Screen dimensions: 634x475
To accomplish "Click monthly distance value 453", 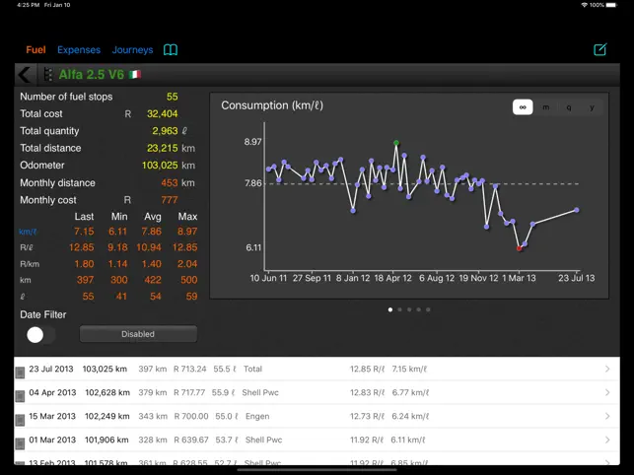I will click(170, 182).
